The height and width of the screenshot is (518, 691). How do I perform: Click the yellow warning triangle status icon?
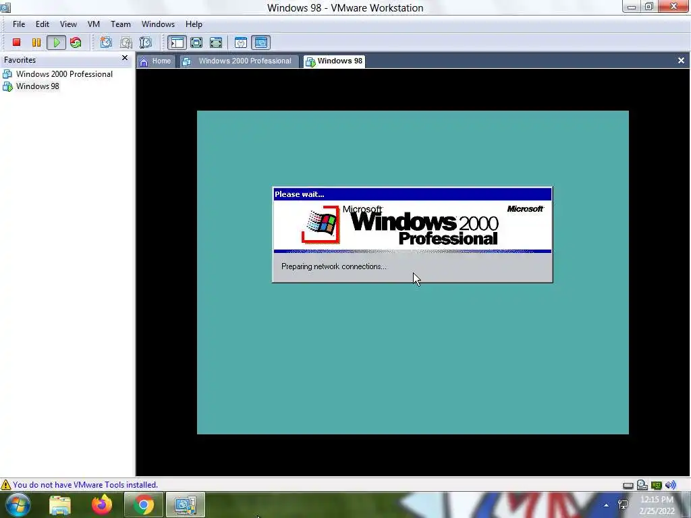pyautogui.click(x=5, y=484)
